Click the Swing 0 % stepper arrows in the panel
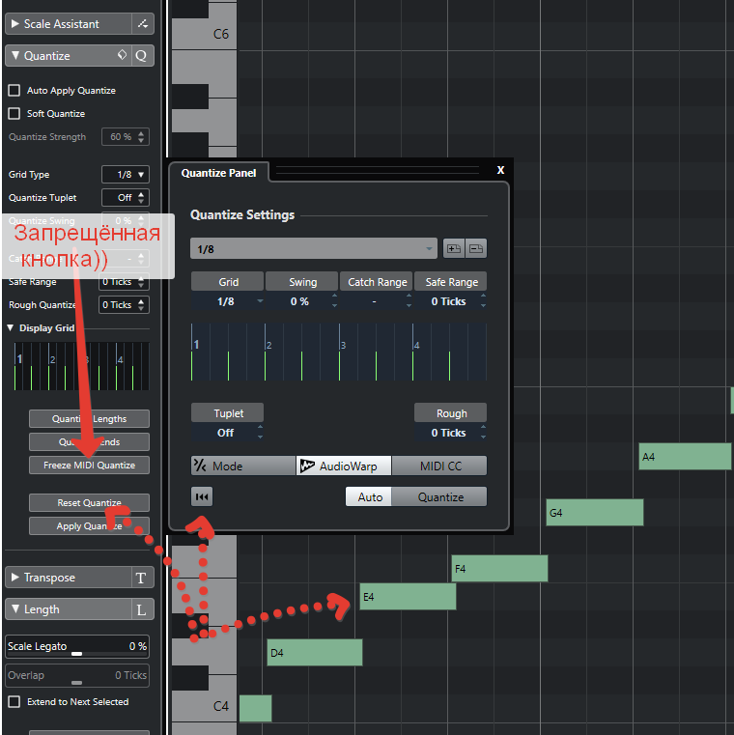Viewport: 734px width, 735px height. [x=334, y=301]
